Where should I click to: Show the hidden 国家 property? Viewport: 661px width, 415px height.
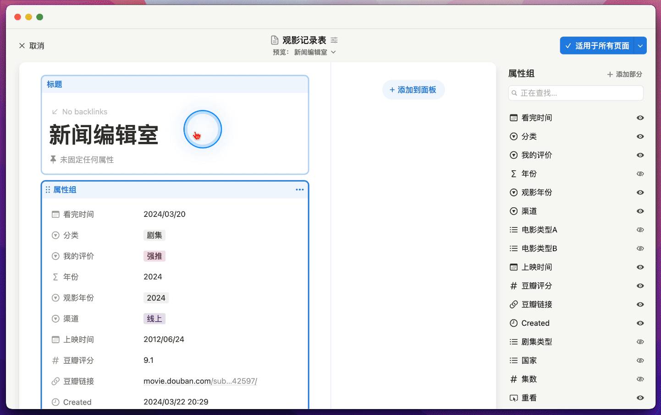pyautogui.click(x=640, y=361)
